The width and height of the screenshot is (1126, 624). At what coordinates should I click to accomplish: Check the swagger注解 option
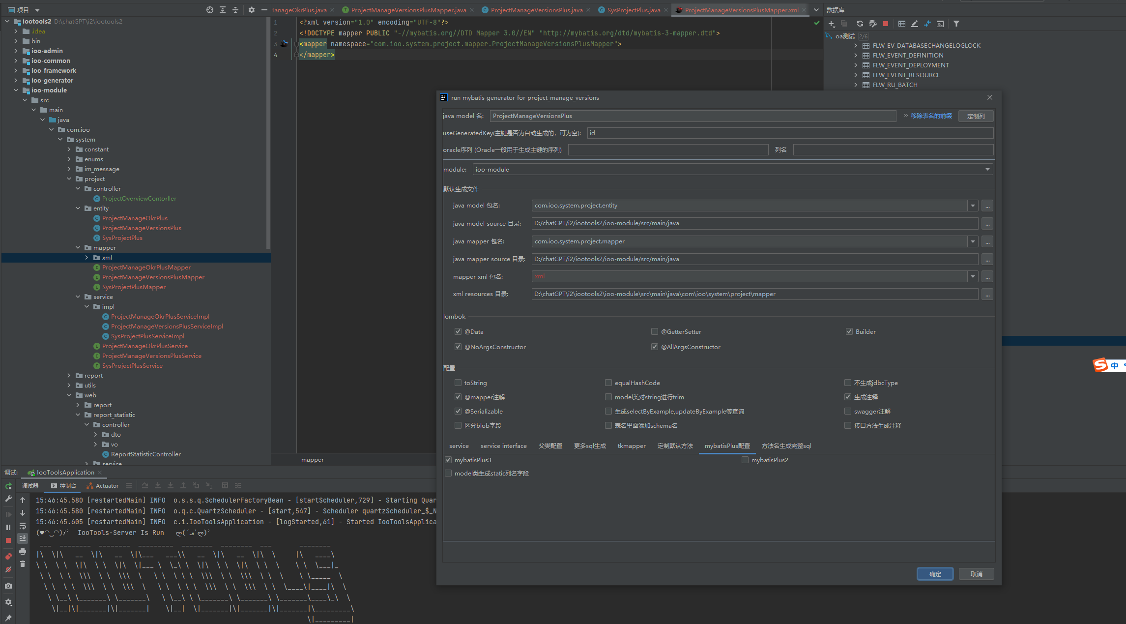(848, 411)
